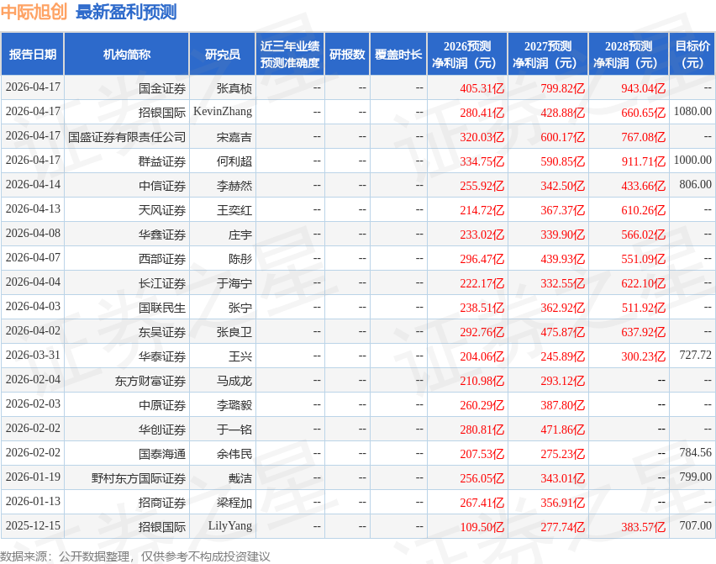Click the 研报数 column header
Image resolution: width=716 pixels, height=564 pixels.
(x=347, y=54)
